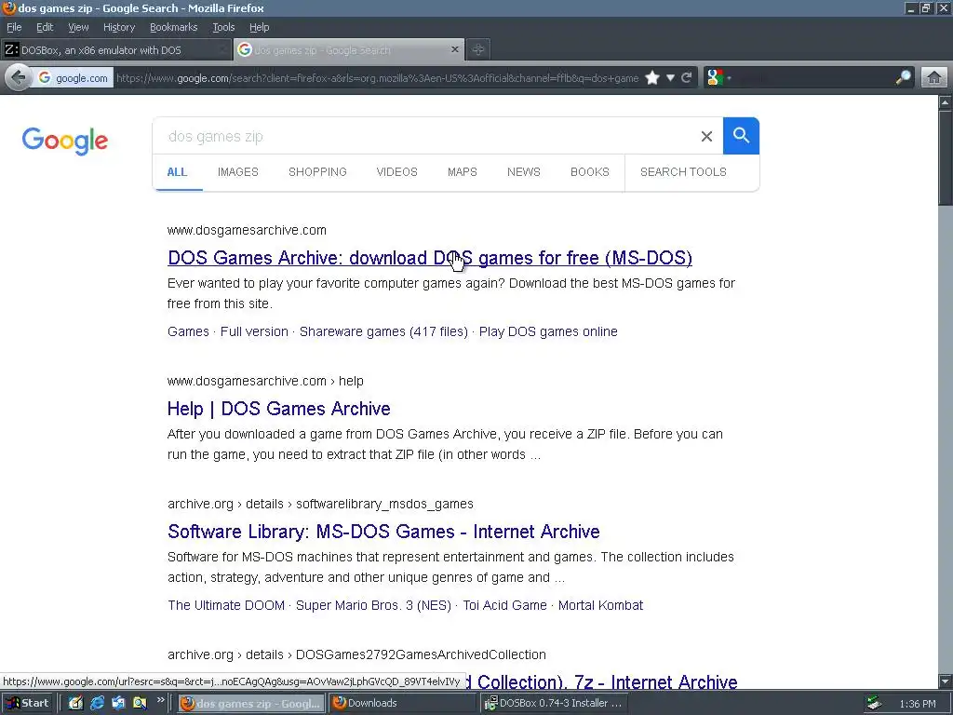Launch Internet Explorer from quick launch
Screen dimensions: 953x715
97,704
